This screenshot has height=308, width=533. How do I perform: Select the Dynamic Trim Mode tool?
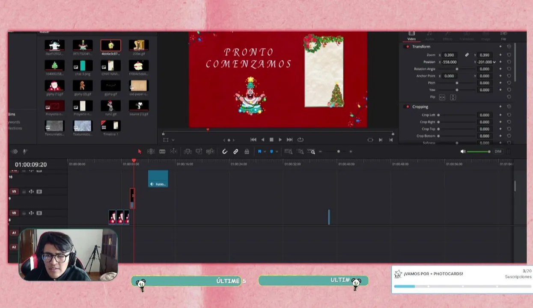coord(162,151)
